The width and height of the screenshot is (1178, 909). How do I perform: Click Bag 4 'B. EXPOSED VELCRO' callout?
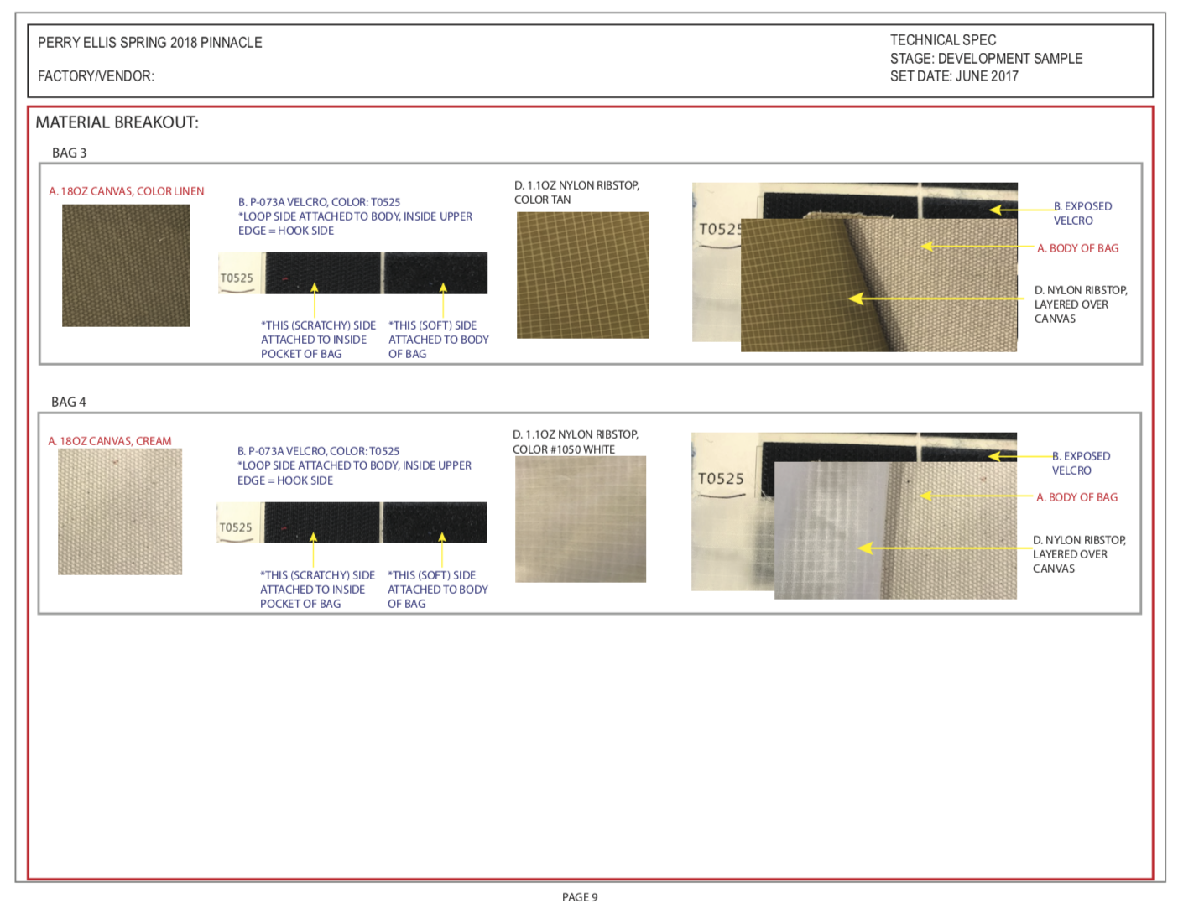point(1081,463)
